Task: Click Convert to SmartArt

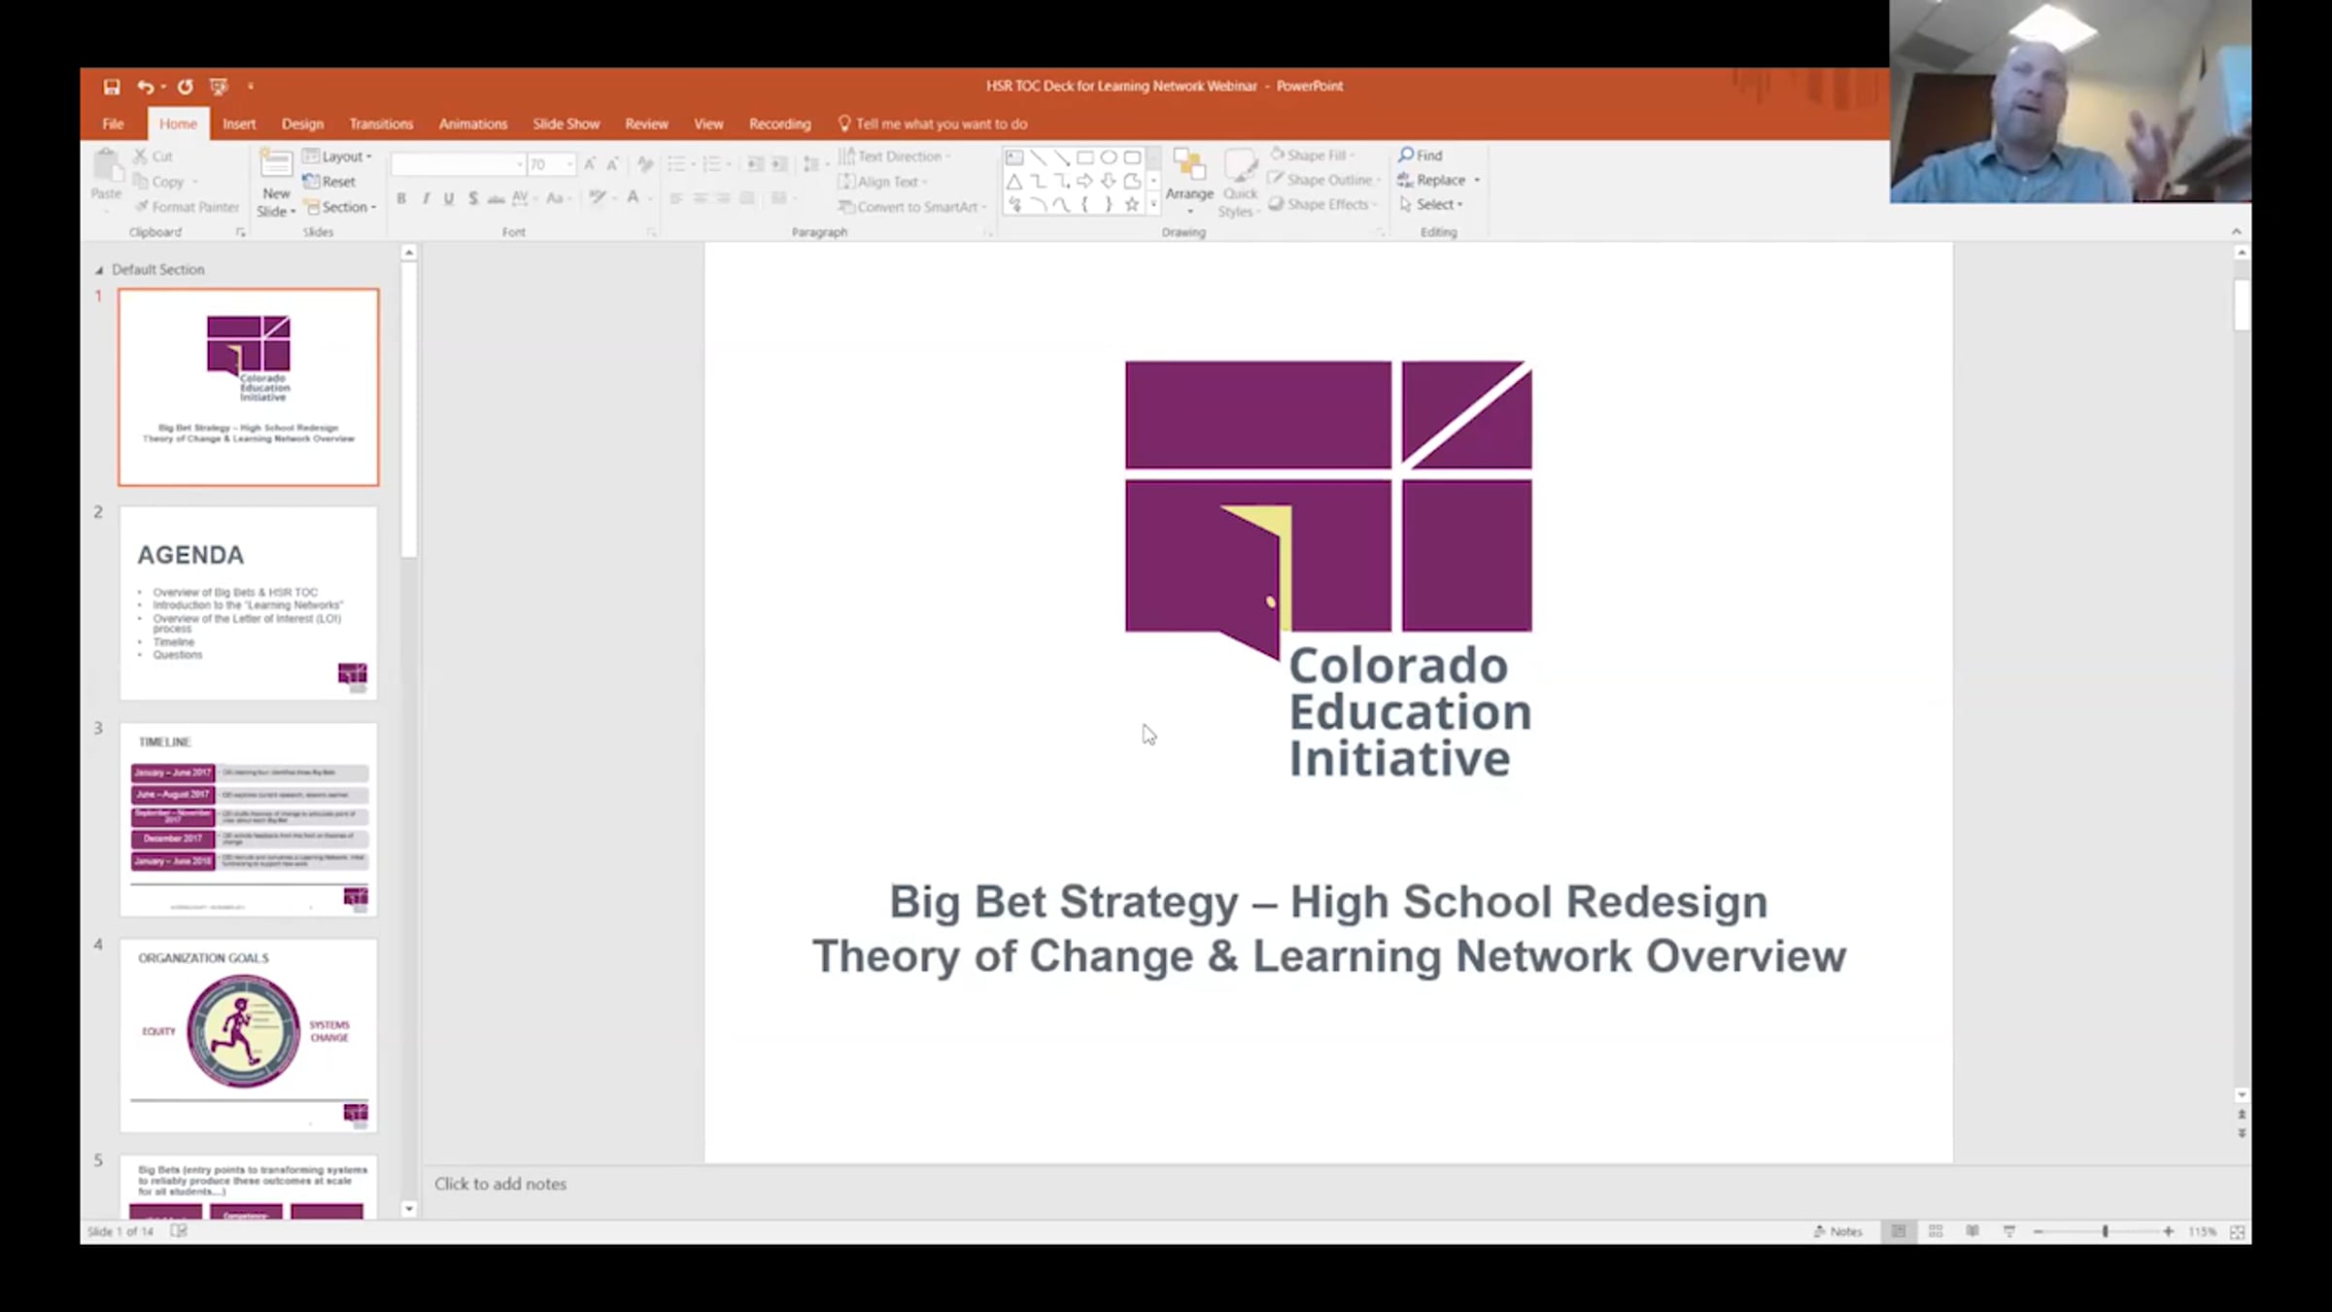Action: click(912, 207)
